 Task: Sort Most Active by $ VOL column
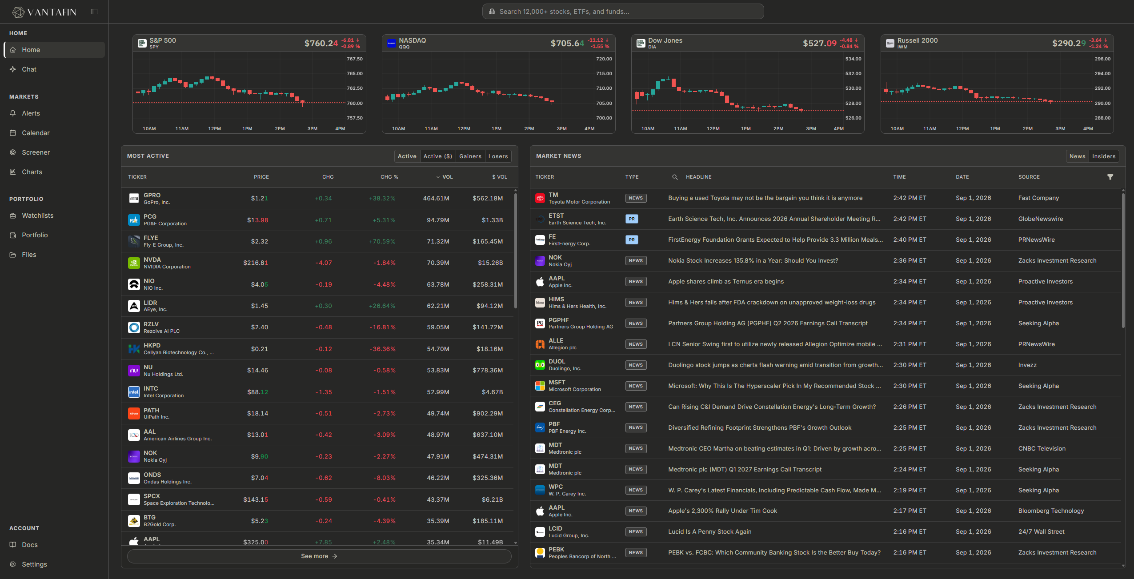coord(499,177)
